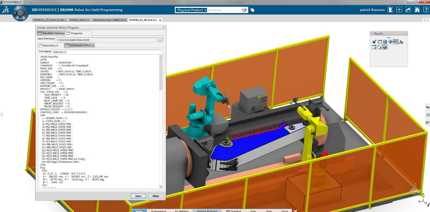This screenshot has width=430, height=212.
Task: Click the blue plus icon in Results panel
Action: pyautogui.click(x=390, y=42)
